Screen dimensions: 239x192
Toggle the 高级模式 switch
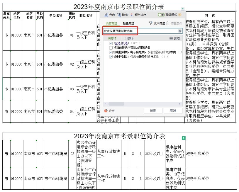(x=161, y=15)
